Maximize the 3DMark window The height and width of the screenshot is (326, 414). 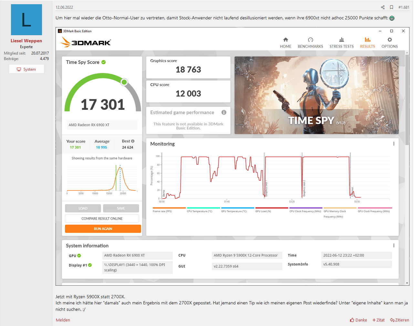[x=392, y=31]
